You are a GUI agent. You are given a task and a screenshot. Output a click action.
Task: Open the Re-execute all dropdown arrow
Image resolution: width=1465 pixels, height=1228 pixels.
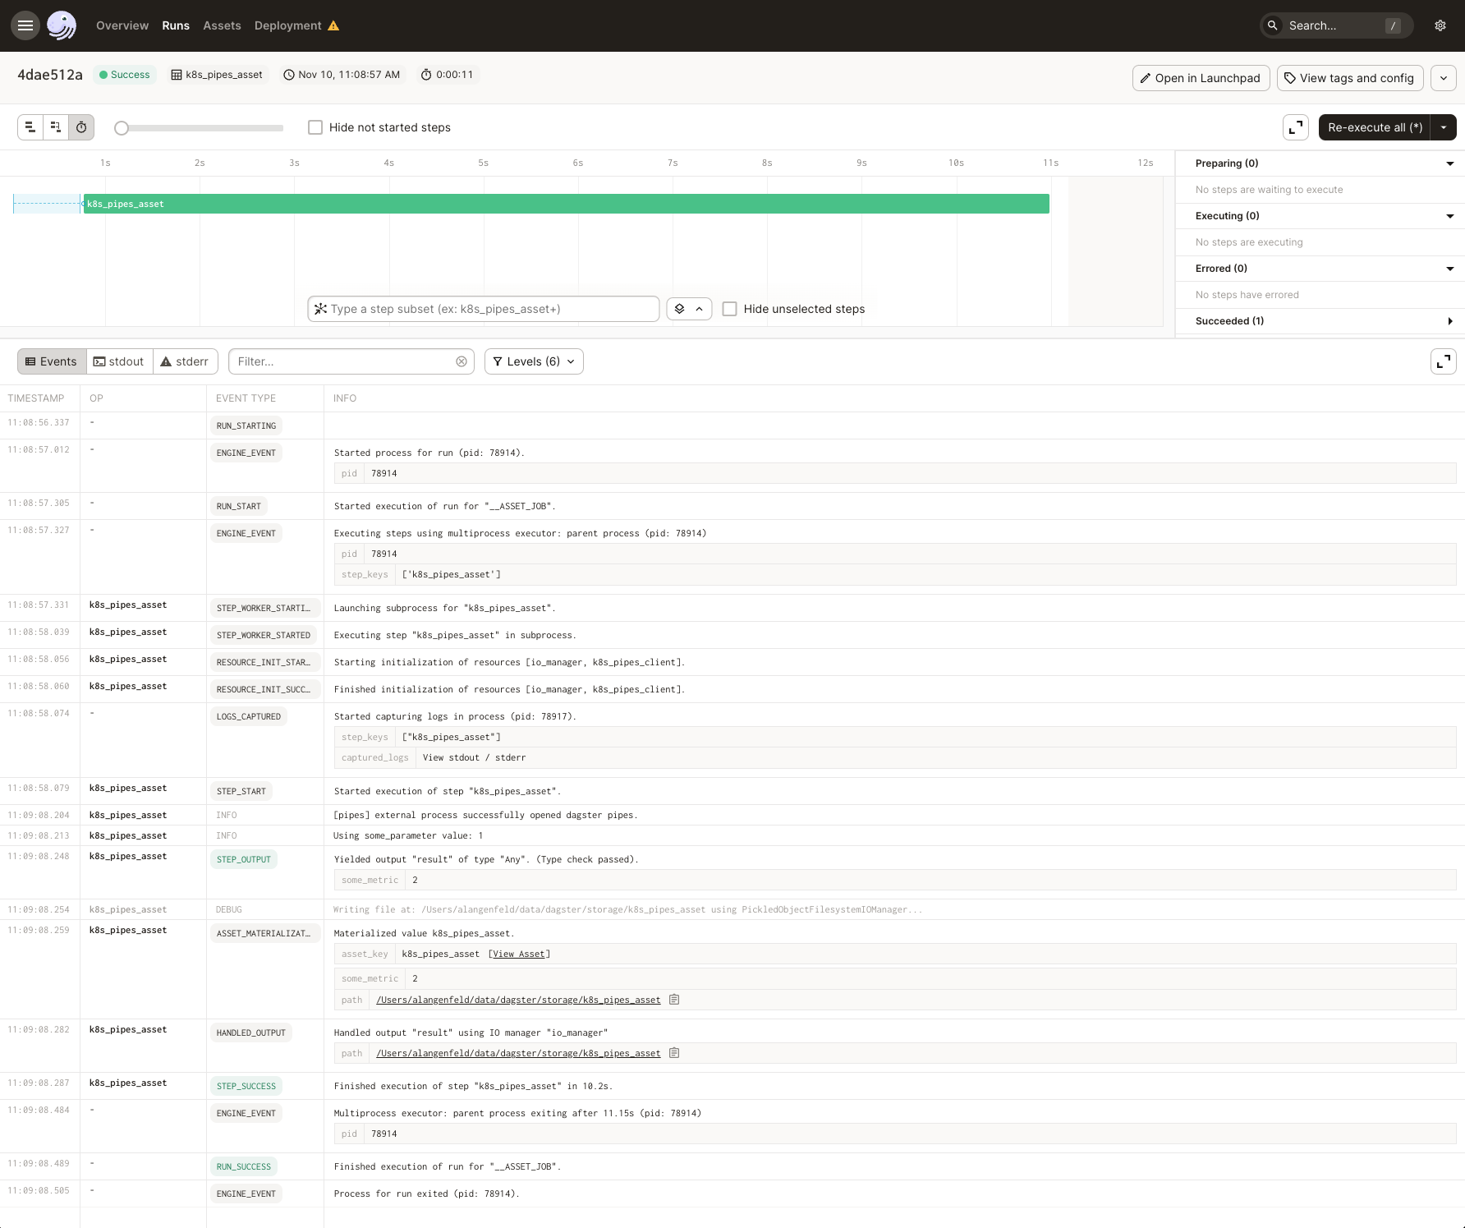pyautogui.click(x=1444, y=127)
